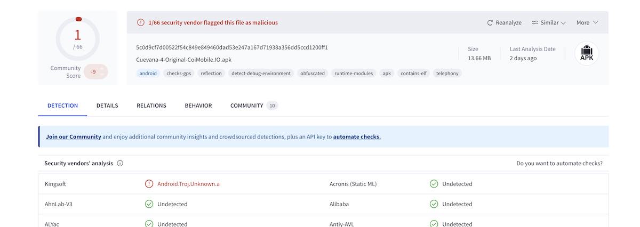Screen dimensions: 640x227
Task: Click the Android.Troj.Unknown.a detection name
Action: coord(188,184)
